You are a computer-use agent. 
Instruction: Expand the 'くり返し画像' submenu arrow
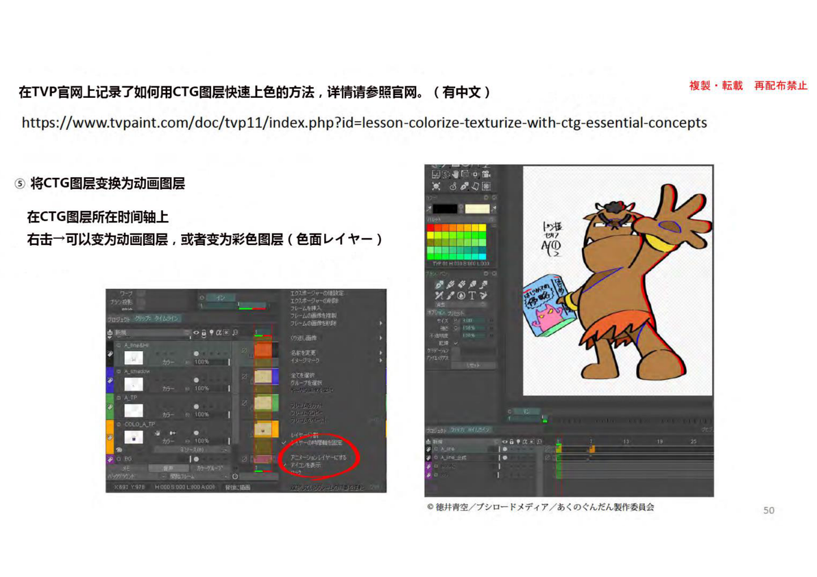pos(380,338)
